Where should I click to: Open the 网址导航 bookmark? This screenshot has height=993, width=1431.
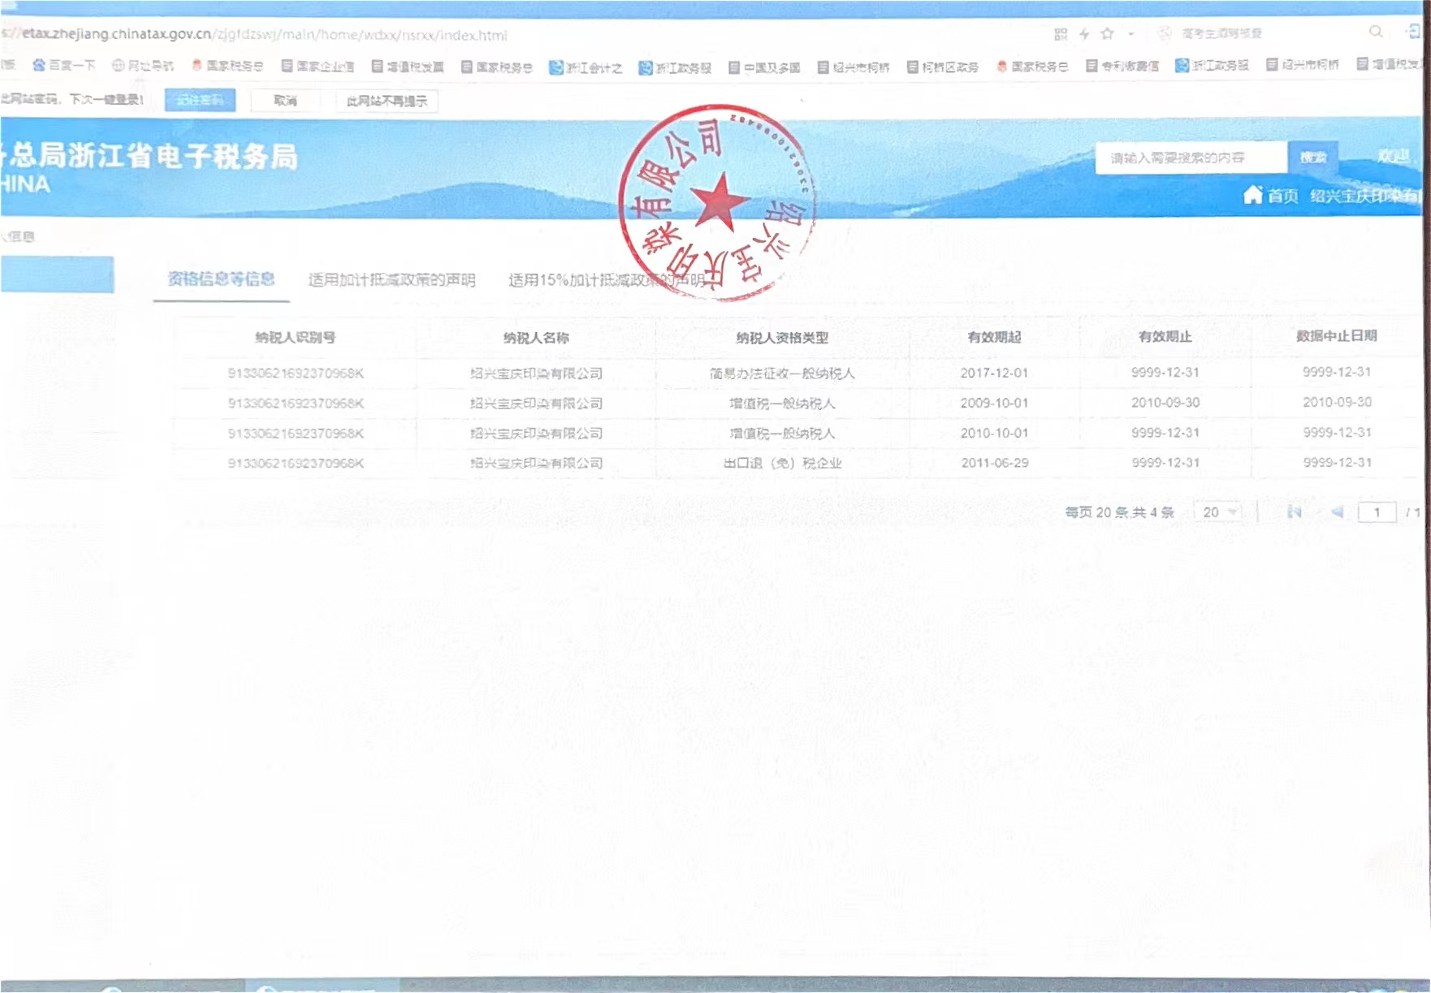pyautogui.click(x=143, y=66)
